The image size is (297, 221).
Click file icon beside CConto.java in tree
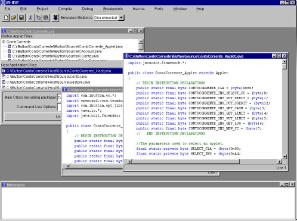tap(9, 56)
